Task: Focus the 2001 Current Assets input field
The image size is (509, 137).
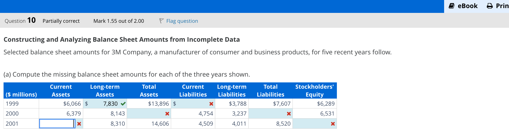Action: 57,124
